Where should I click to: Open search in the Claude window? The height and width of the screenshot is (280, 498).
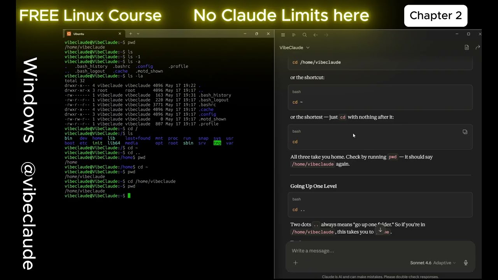[305, 35]
